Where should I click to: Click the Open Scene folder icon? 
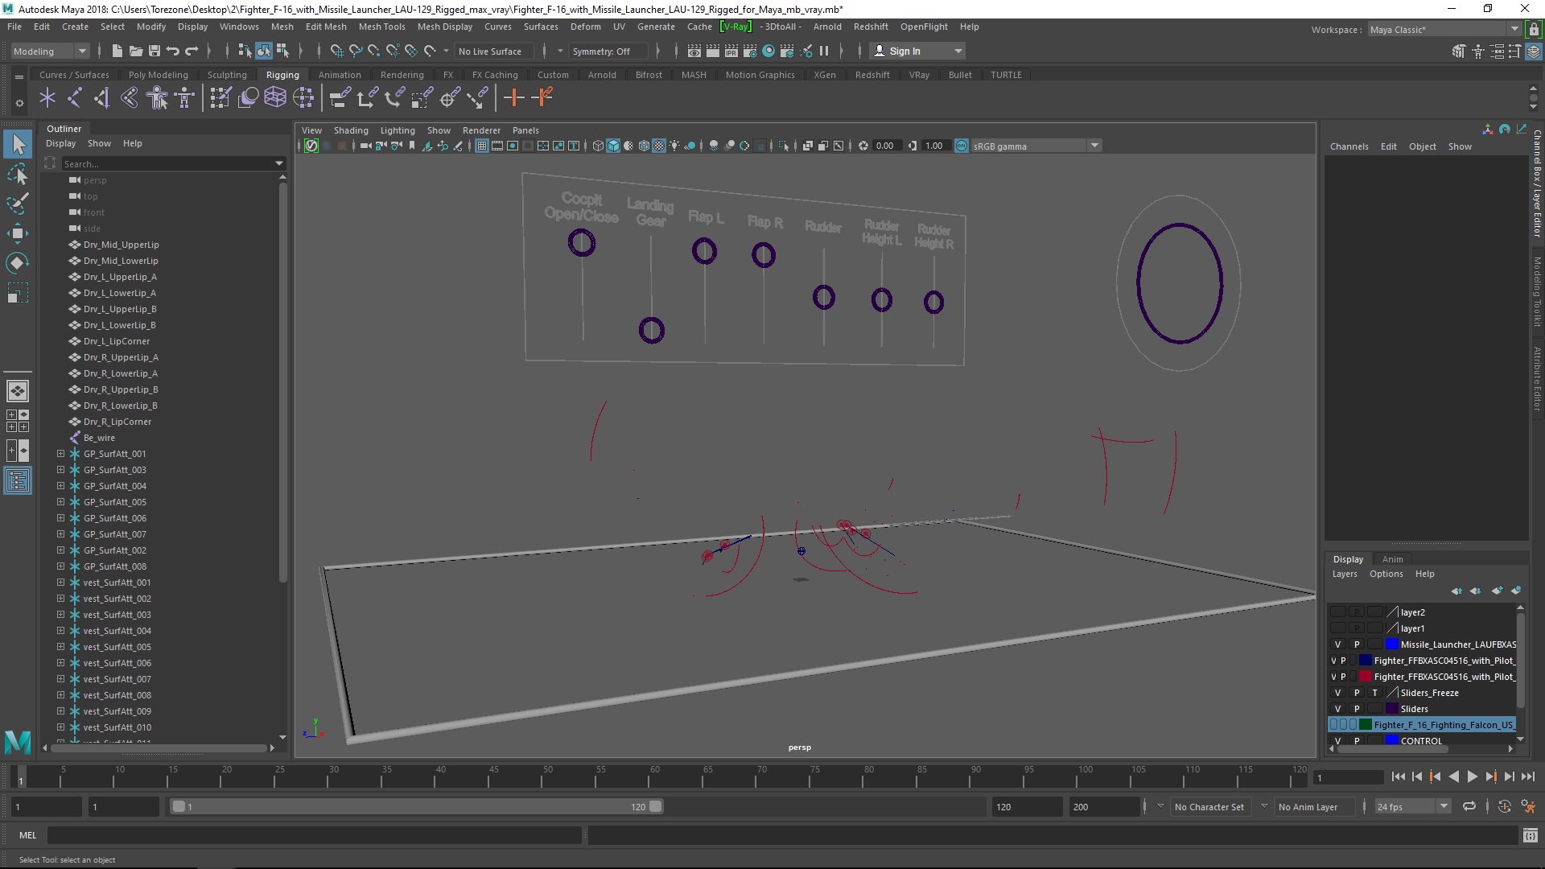click(x=136, y=51)
